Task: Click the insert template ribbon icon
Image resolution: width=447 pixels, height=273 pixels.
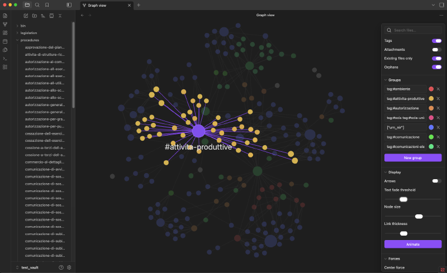Action: point(5,50)
